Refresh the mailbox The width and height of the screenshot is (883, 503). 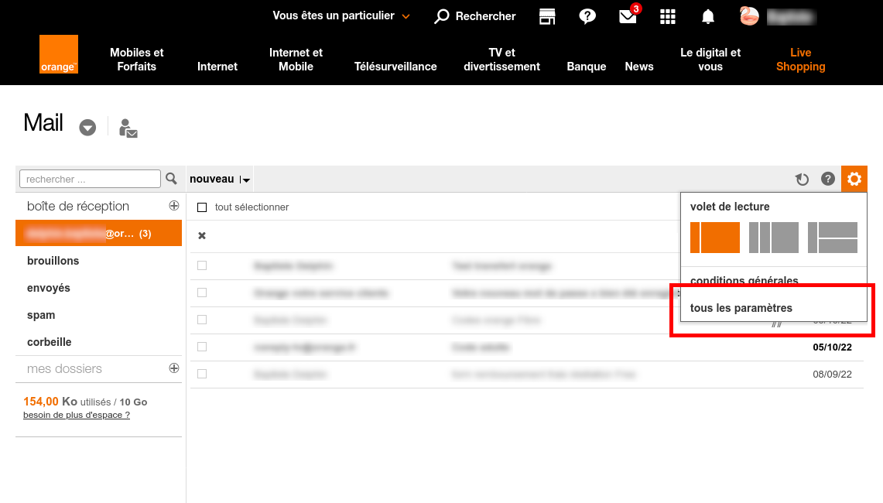tap(802, 179)
